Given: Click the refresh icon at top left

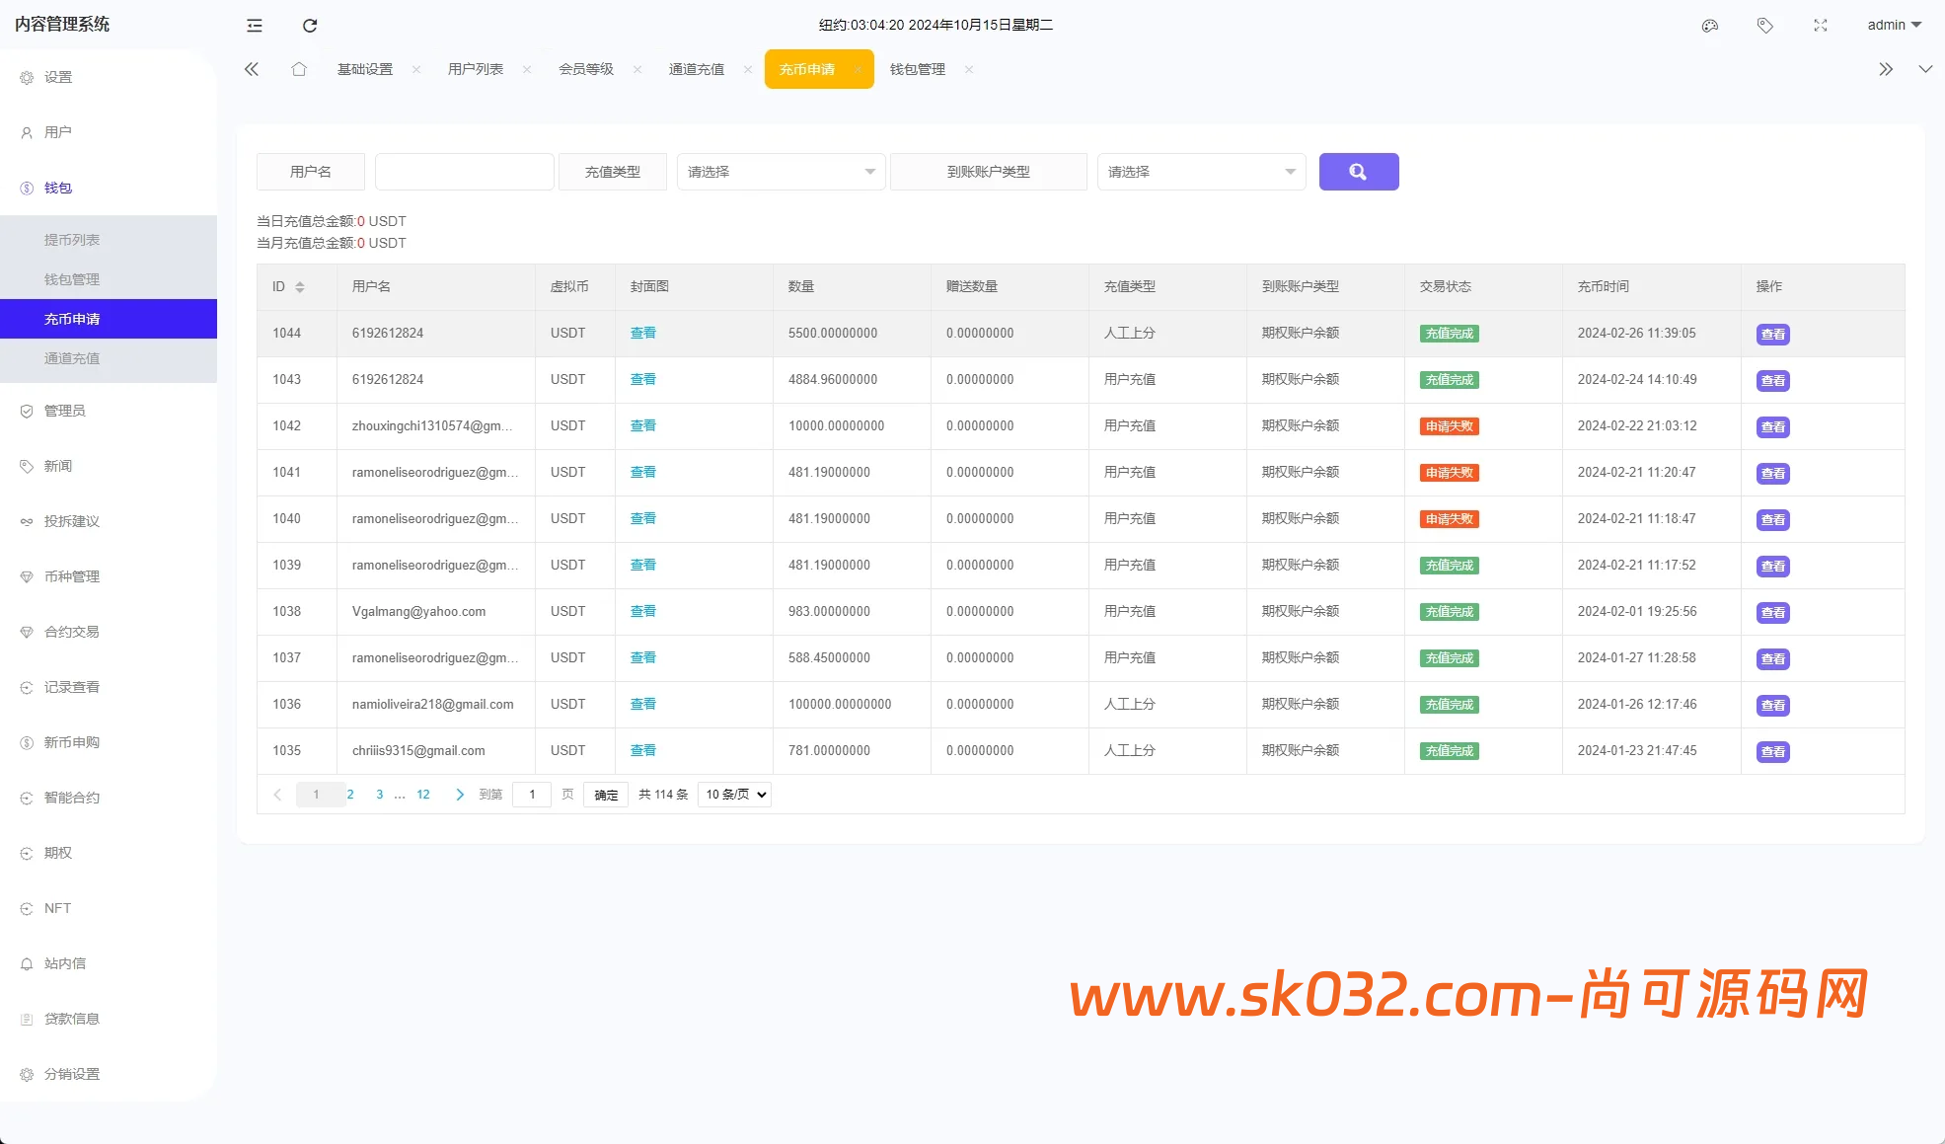Looking at the screenshot, I should pyautogui.click(x=310, y=26).
